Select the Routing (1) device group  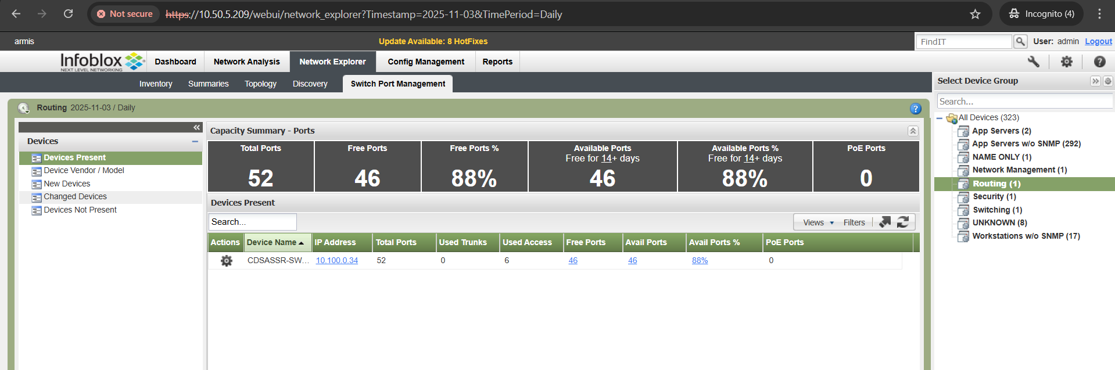pyautogui.click(x=996, y=184)
